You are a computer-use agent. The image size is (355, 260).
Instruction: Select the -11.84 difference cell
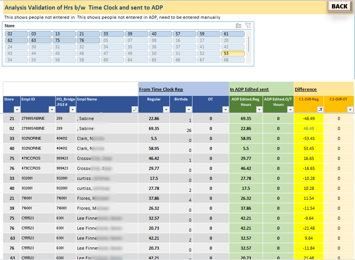click(309, 248)
